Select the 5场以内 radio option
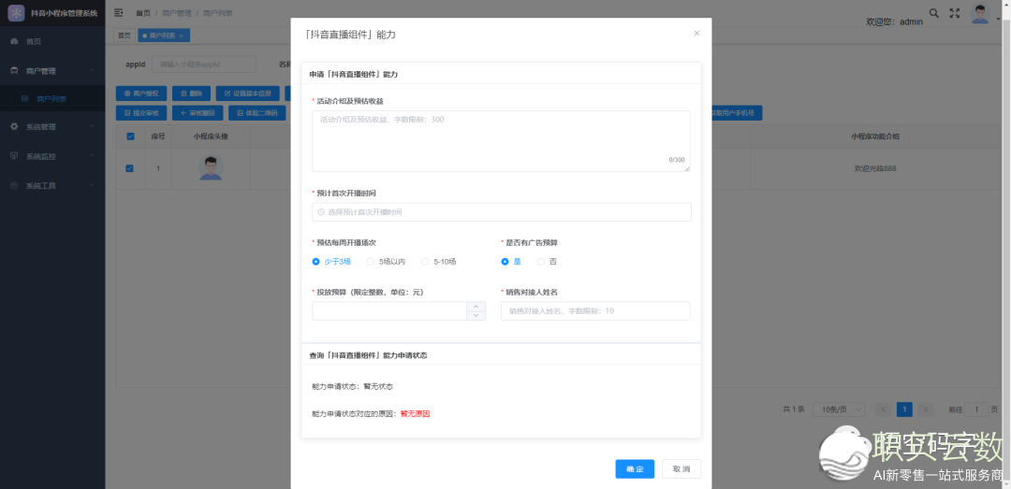The width and height of the screenshot is (1011, 489). (x=386, y=262)
